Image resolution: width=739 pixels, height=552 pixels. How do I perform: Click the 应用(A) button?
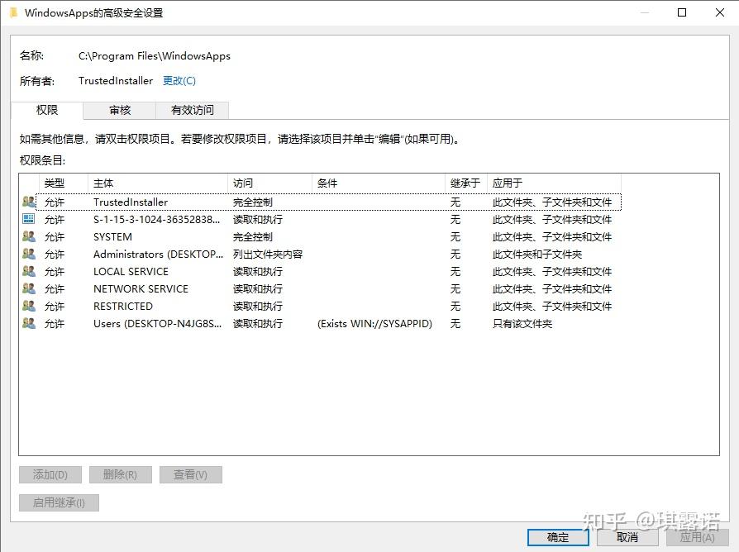(697, 537)
